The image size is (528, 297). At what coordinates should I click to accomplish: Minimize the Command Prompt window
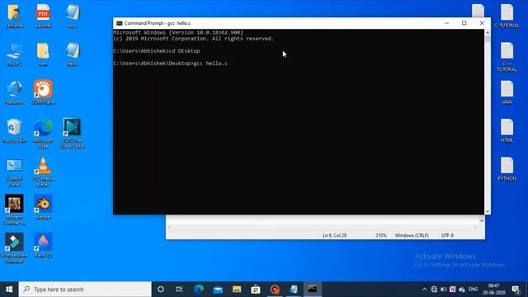447,23
